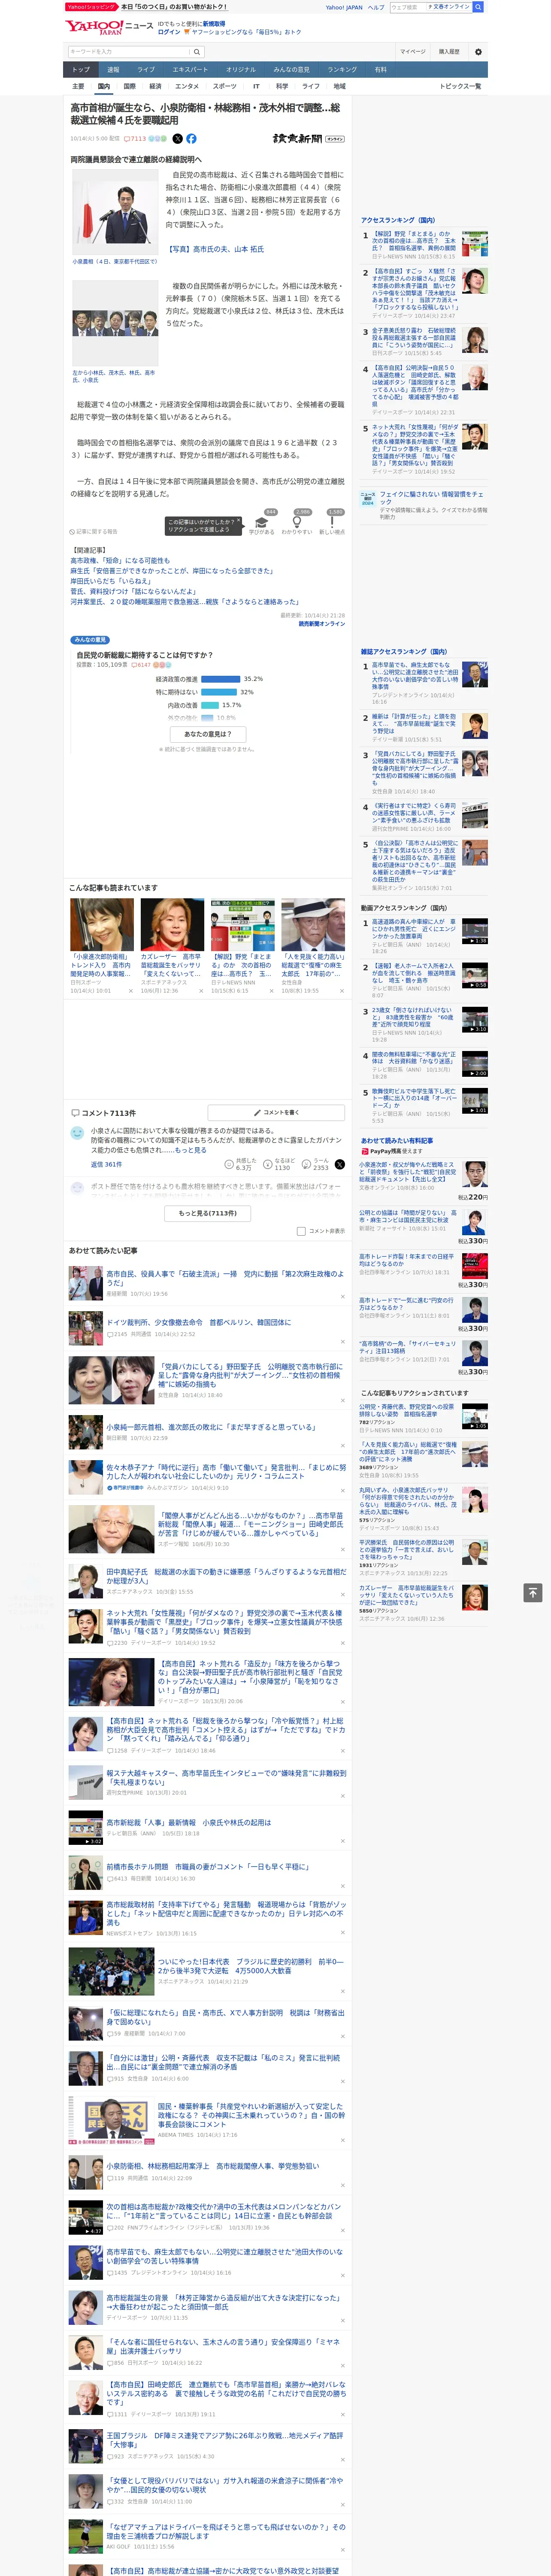Open みんなの意見 navigation tab
The width and height of the screenshot is (551, 2576).
(x=291, y=69)
